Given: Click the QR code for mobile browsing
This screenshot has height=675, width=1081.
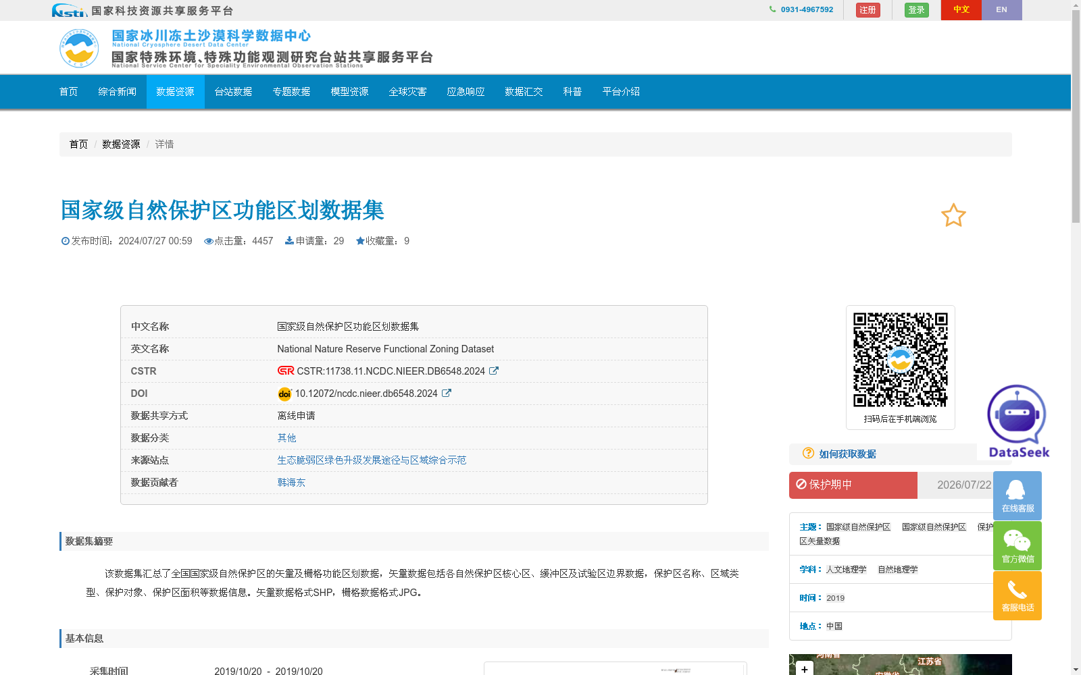Looking at the screenshot, I should tap(900, 358).
